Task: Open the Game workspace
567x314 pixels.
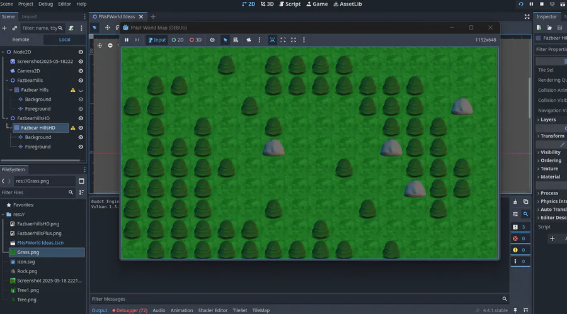Action: click(x=317, y=4)
